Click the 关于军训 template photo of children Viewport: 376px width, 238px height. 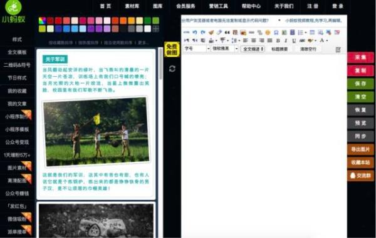96,131
